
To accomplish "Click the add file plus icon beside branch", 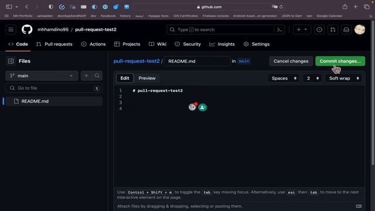I will click(86, 76).
